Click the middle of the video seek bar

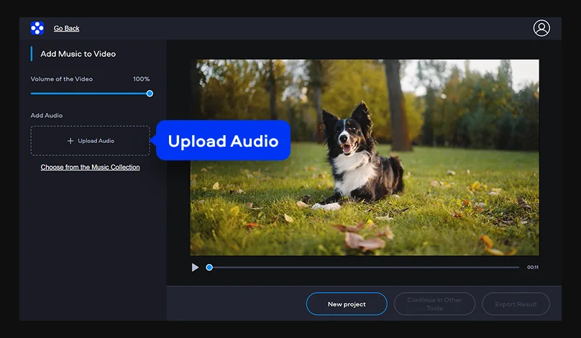click(365, 268)
